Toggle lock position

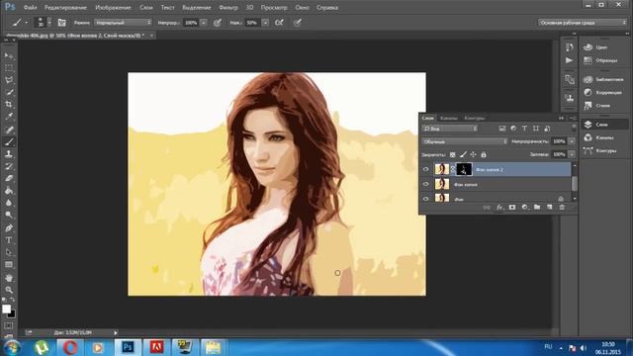point(473,154)
